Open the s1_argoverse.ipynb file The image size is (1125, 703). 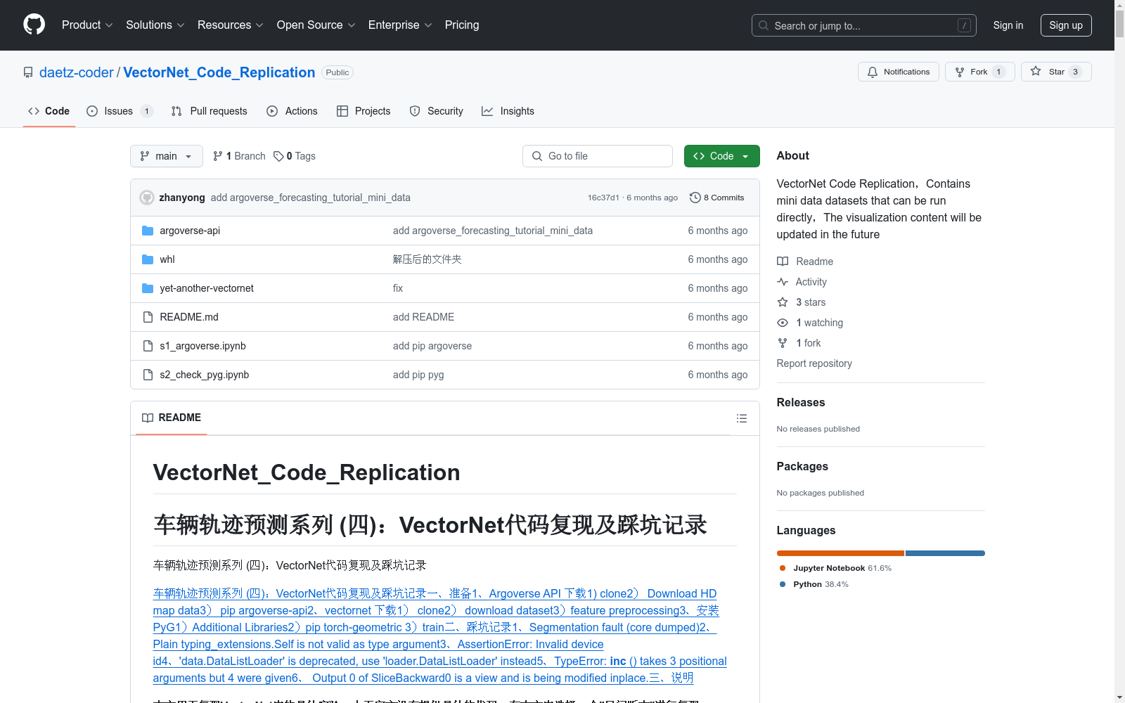point(202,346)
